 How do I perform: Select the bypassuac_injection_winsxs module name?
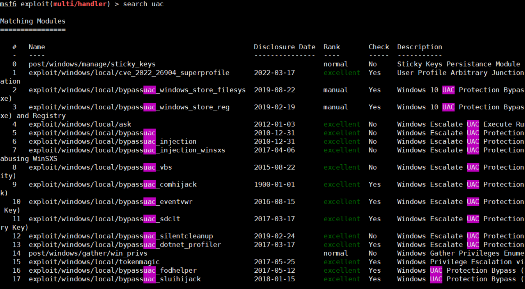point(127,150)
